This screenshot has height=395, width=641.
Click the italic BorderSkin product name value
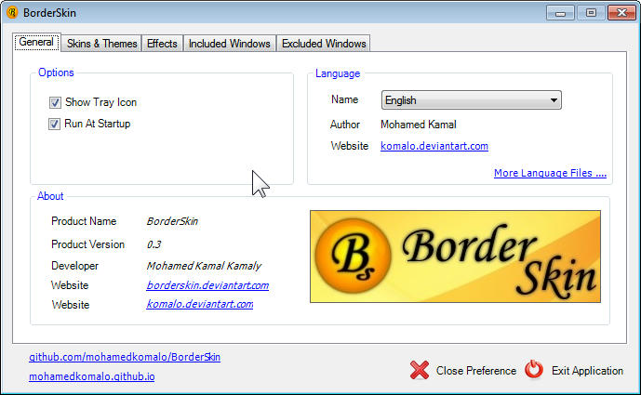tap(172, 221)
